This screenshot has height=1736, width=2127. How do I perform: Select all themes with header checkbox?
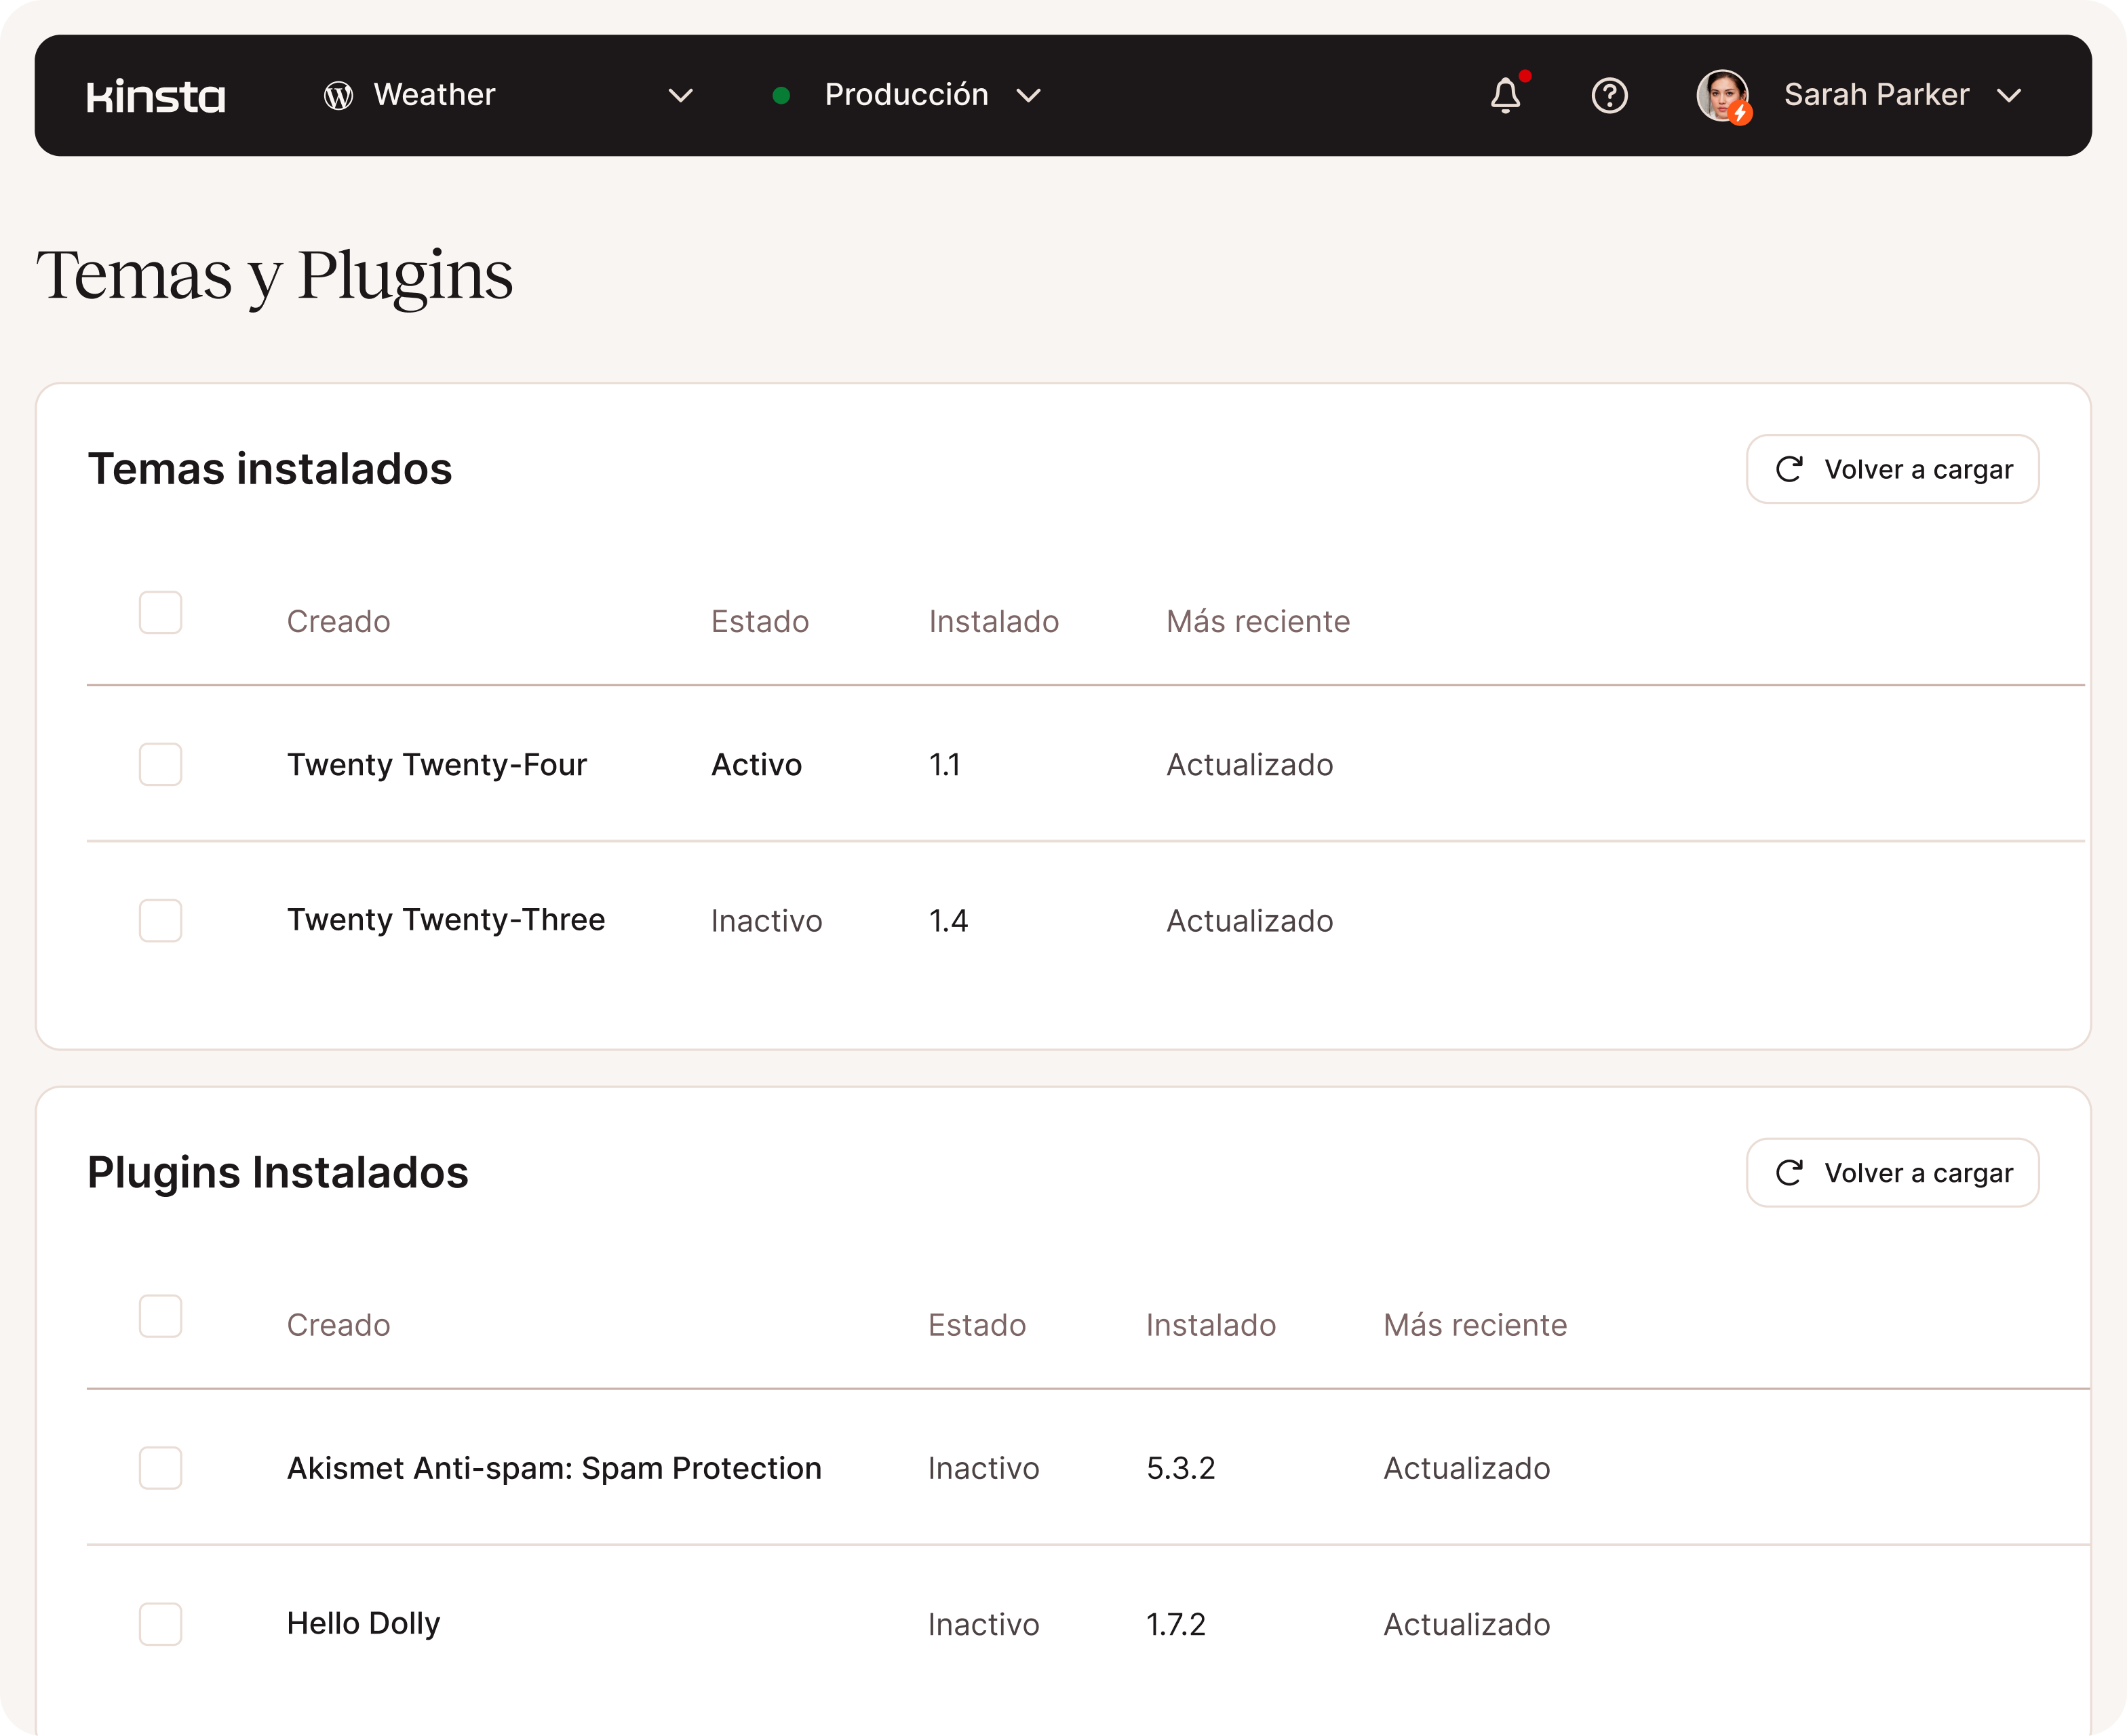click(x=161, y=612)
